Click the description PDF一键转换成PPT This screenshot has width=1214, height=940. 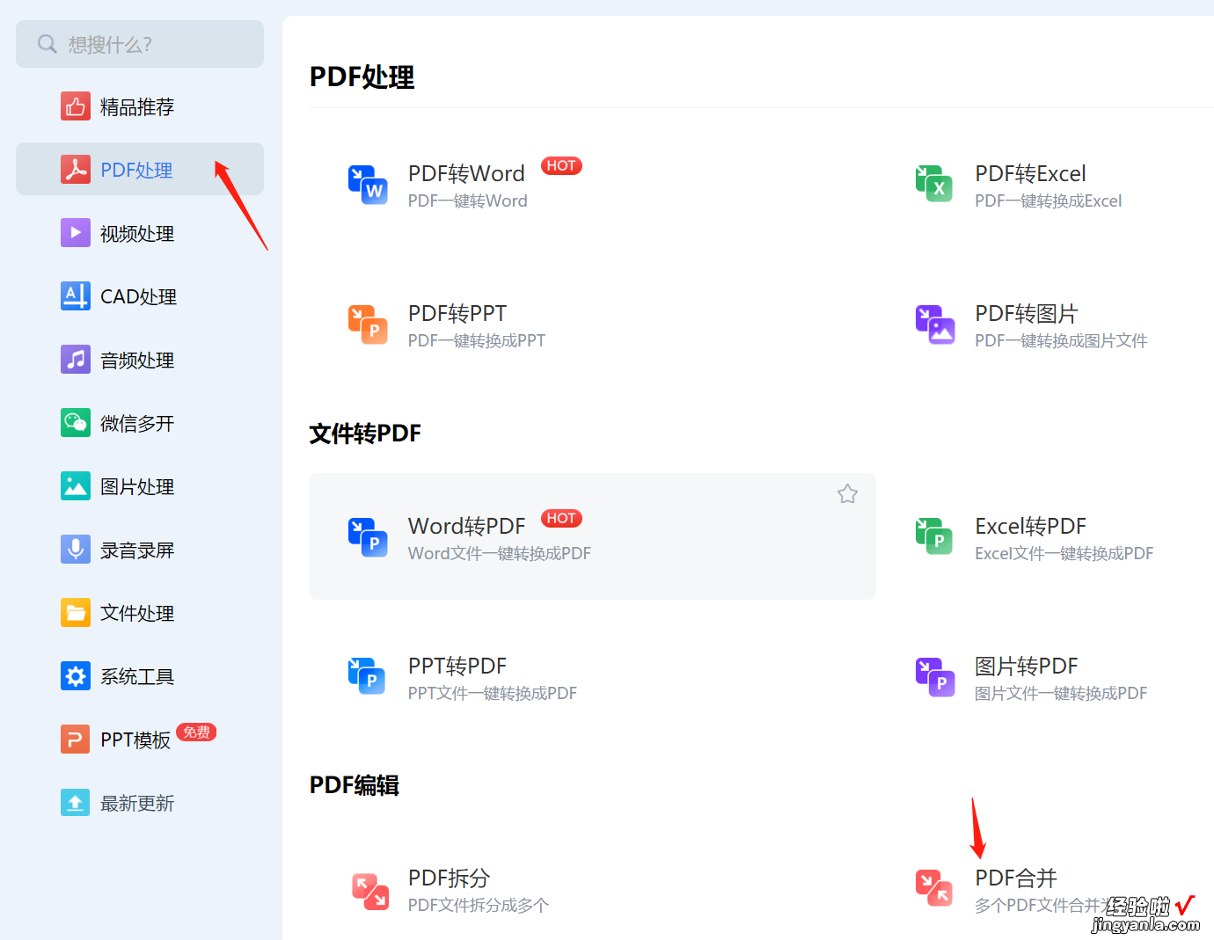click(477, 340)
